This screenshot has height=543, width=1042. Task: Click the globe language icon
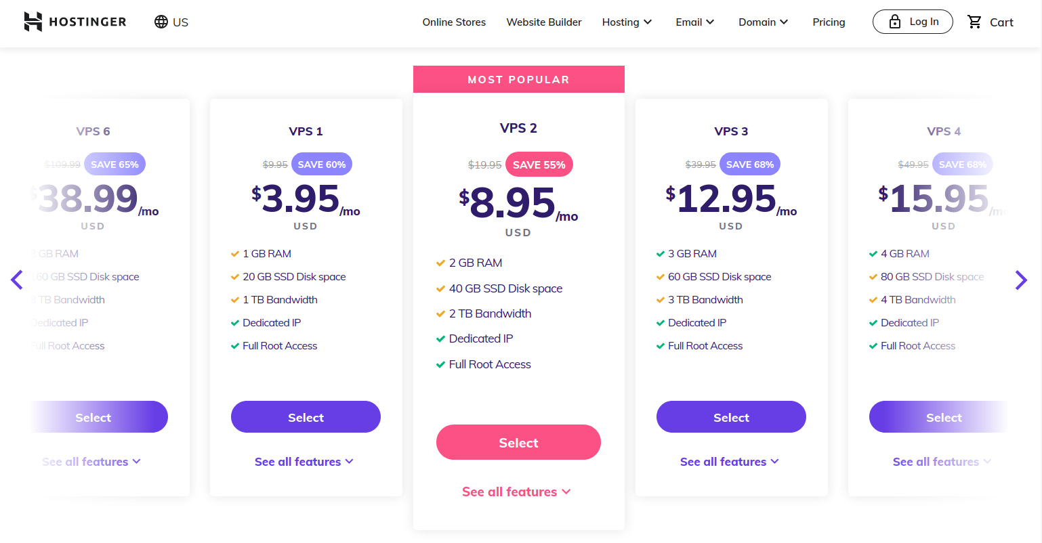(x=161, y=22)
